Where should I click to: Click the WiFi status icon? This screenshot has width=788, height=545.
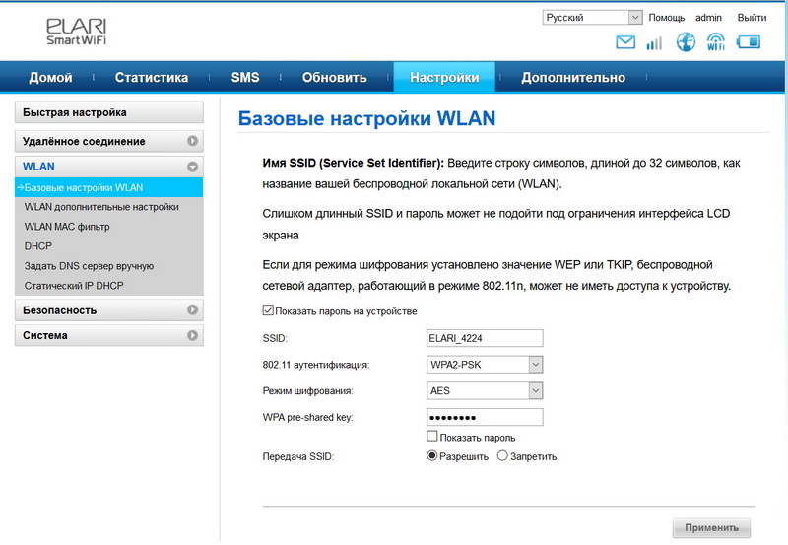[x=716, y=42]
